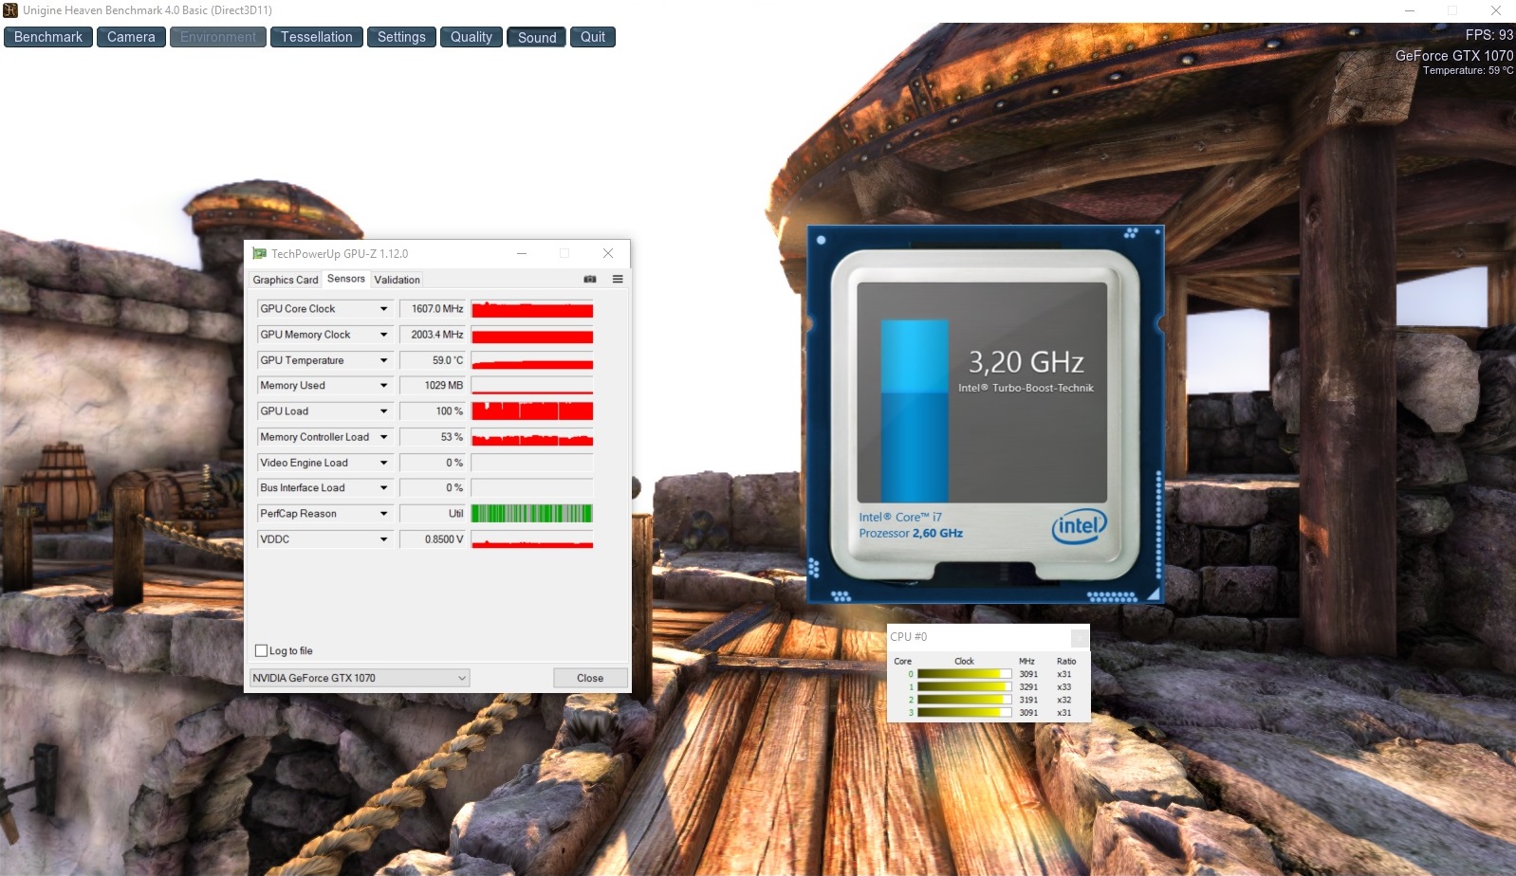Open the GPU Temperature sensor dropdown
The width and height of the screenshot is (1516, 876).
click(x=383, y=360)
